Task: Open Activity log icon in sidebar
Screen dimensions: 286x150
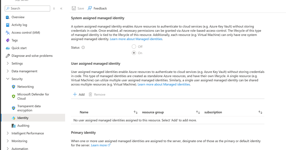Action: coord(7,25)
